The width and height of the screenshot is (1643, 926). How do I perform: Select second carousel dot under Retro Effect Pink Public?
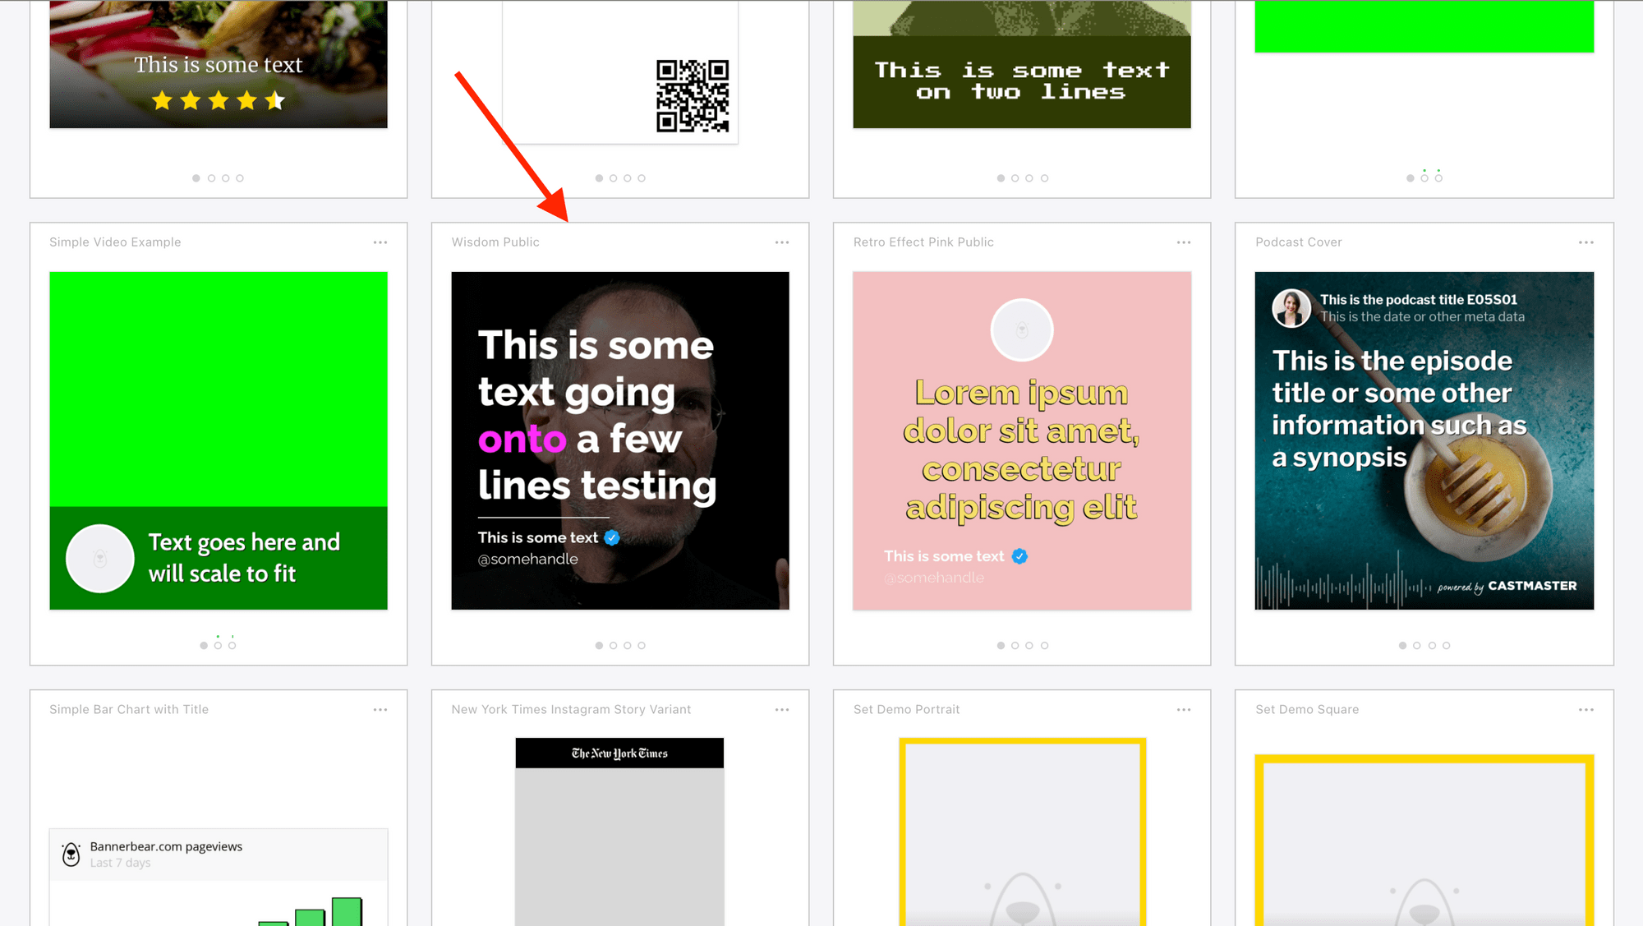1015,646
